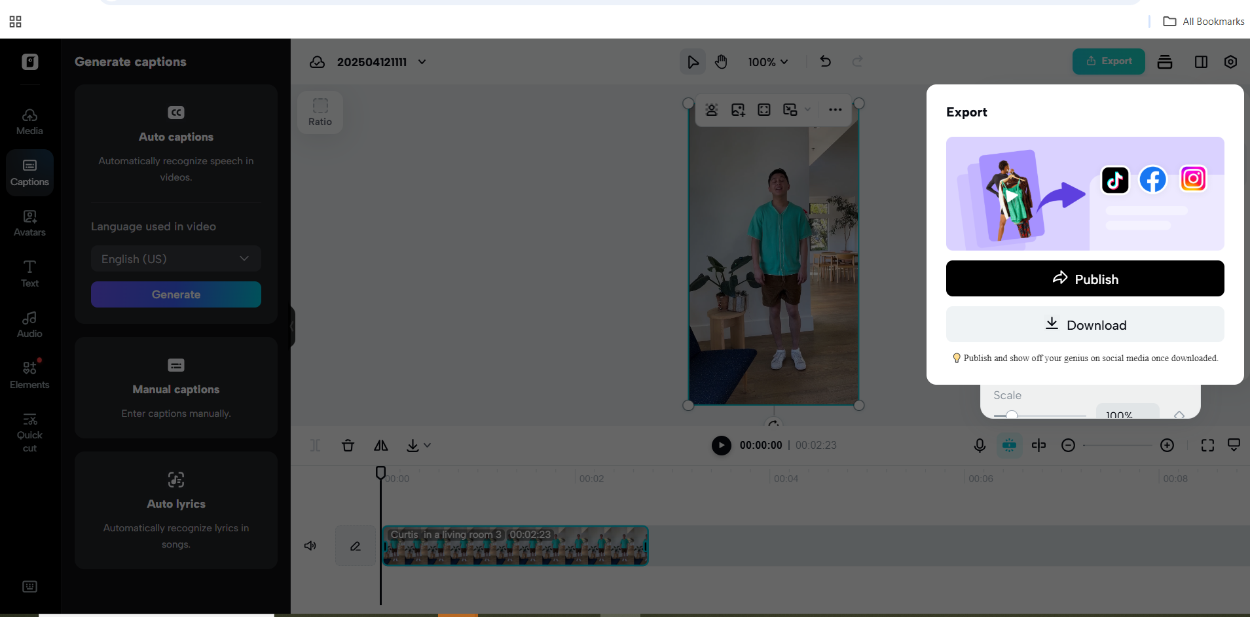The width and height of the screenshot is (1250, 617).
Task: Click the crop frame icon above clip
Action: [x=764, y=109]
